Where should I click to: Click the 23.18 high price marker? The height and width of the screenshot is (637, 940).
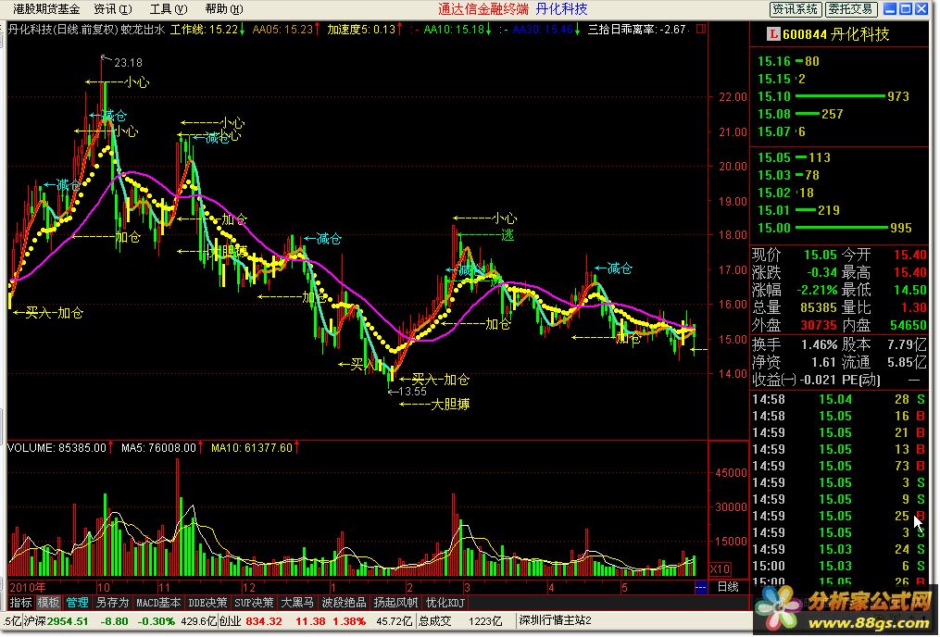(x=128, y=62)
